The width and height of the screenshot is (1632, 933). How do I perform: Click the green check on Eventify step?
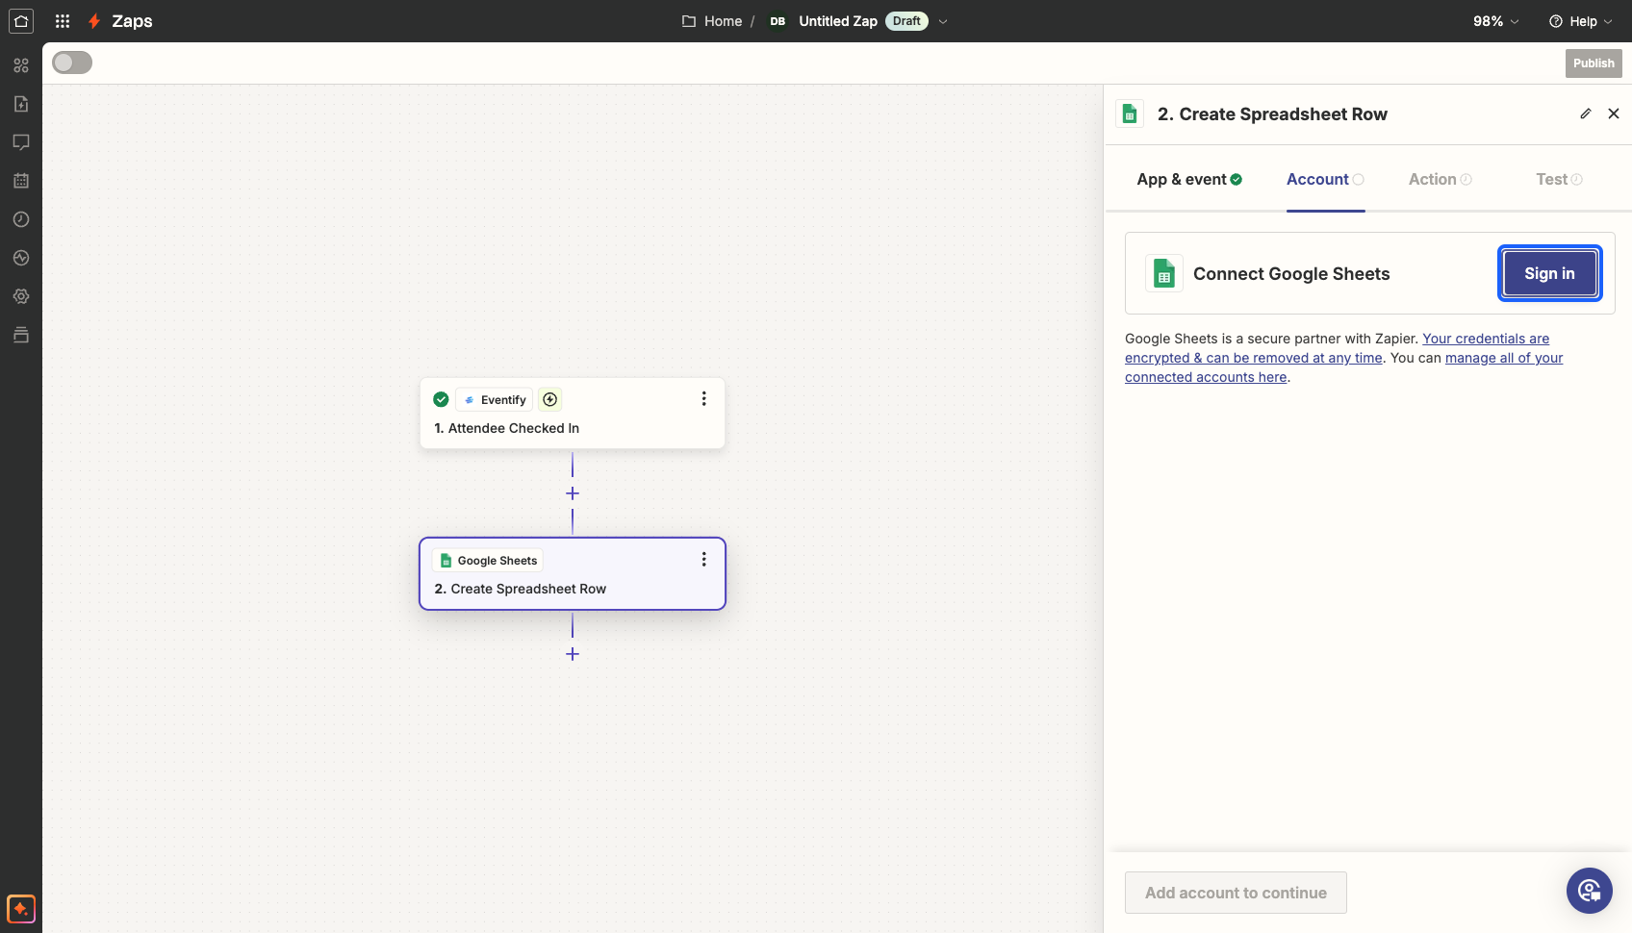tap(441, 399)
